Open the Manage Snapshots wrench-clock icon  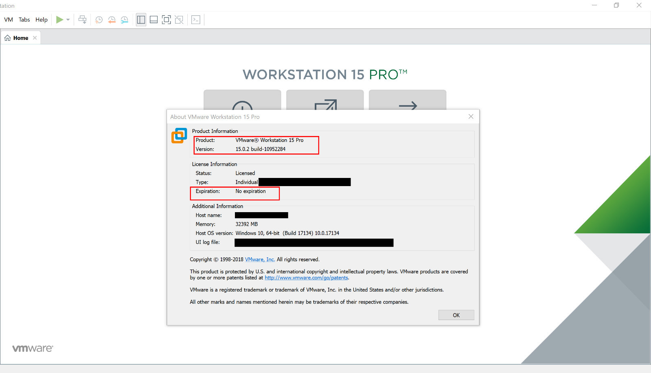[124, 20]
